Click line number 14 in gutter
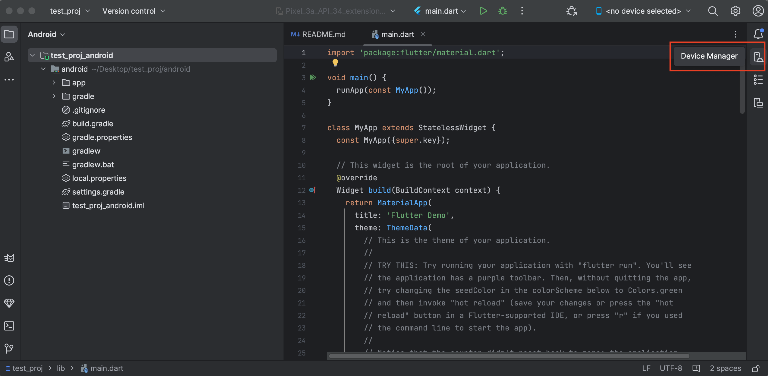Viewport: 768px width, 376px height. pos(301,215)
